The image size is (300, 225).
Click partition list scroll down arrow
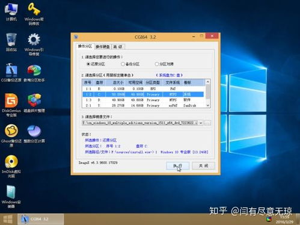pyautogui.click(x=208, y=105)
